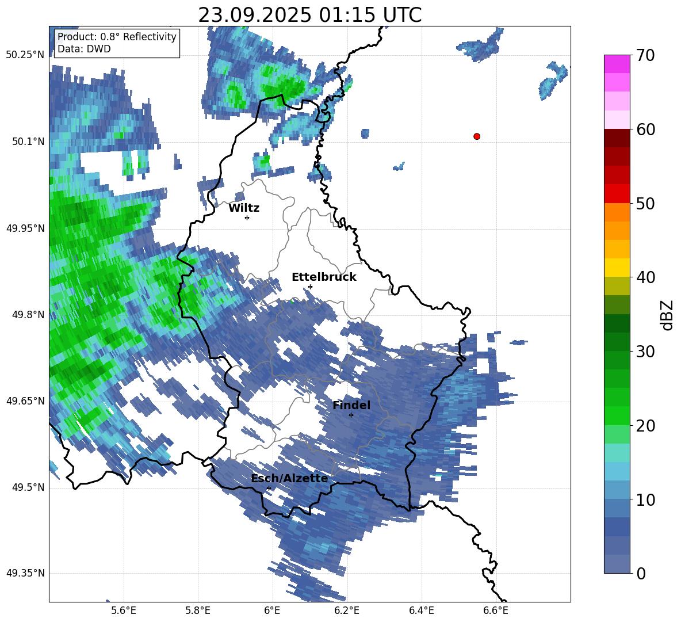
Task: Click the 6.6°E longitude label
Action: tap(496, 610)
